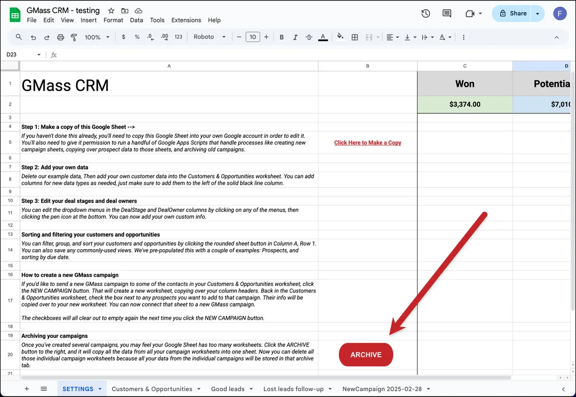576x397 pixels.
Task: Check the cloud document status icon
Action: pyautogui.click(x=138, y=11)
